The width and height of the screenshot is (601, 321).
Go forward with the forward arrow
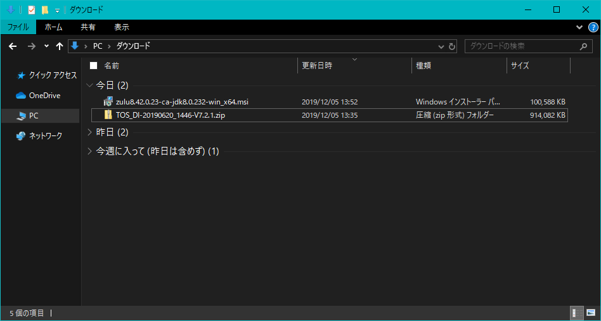pyautogui.click(x=32, y=46)
